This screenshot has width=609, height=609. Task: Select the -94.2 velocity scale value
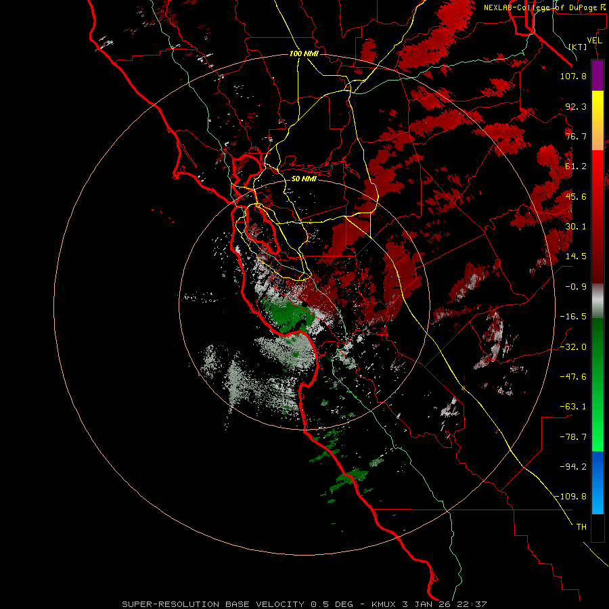point(573,466)
